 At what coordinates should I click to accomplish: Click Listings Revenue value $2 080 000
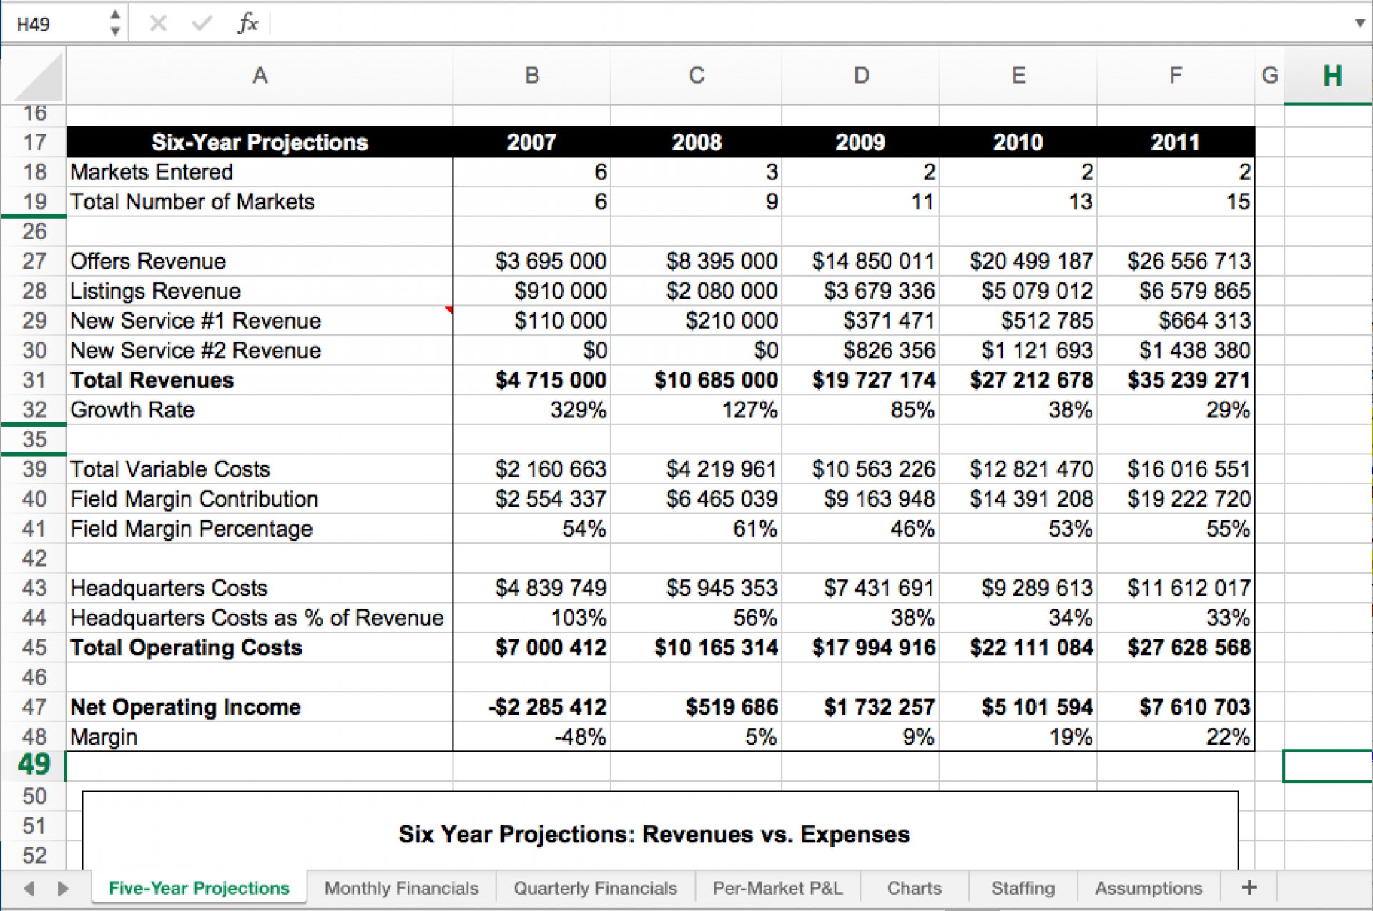pos(697,291)
